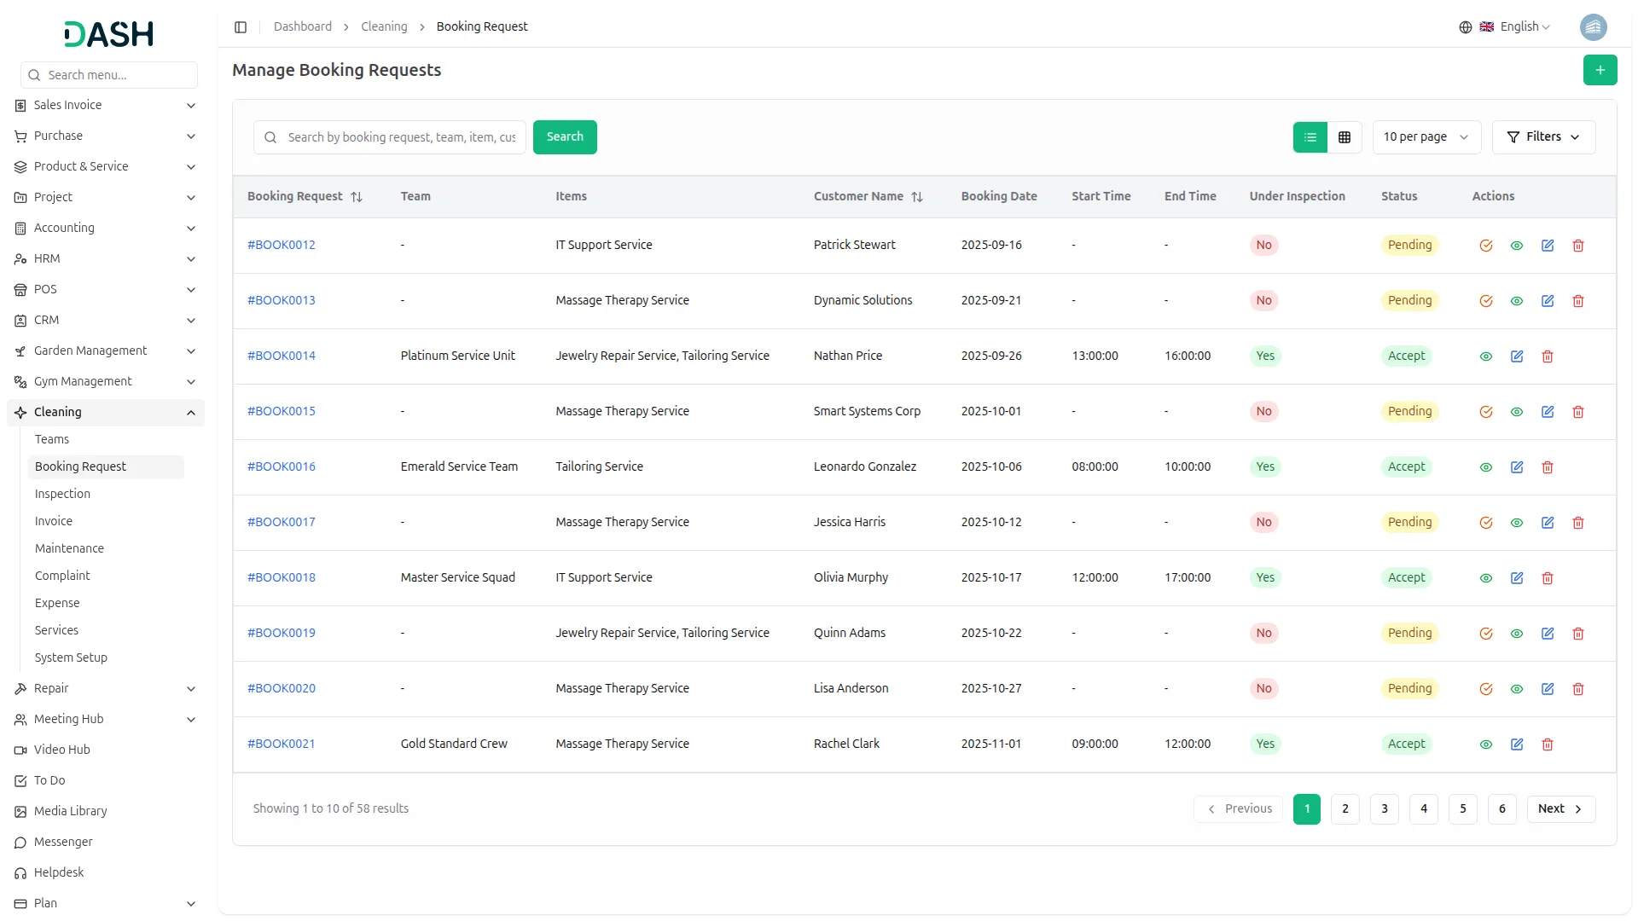Expand the Filters dropdown
The width and height of the screenshot is (1638, 921).
1543,137
